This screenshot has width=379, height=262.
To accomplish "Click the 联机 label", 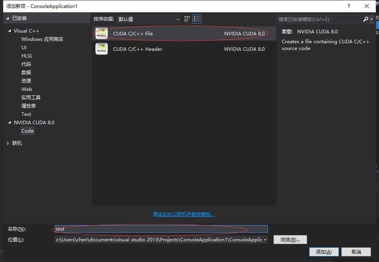I will click(x=17, y=143).
